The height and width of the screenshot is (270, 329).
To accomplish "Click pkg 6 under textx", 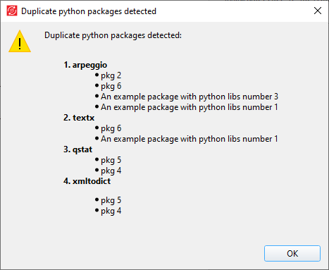I will (111, 128).
